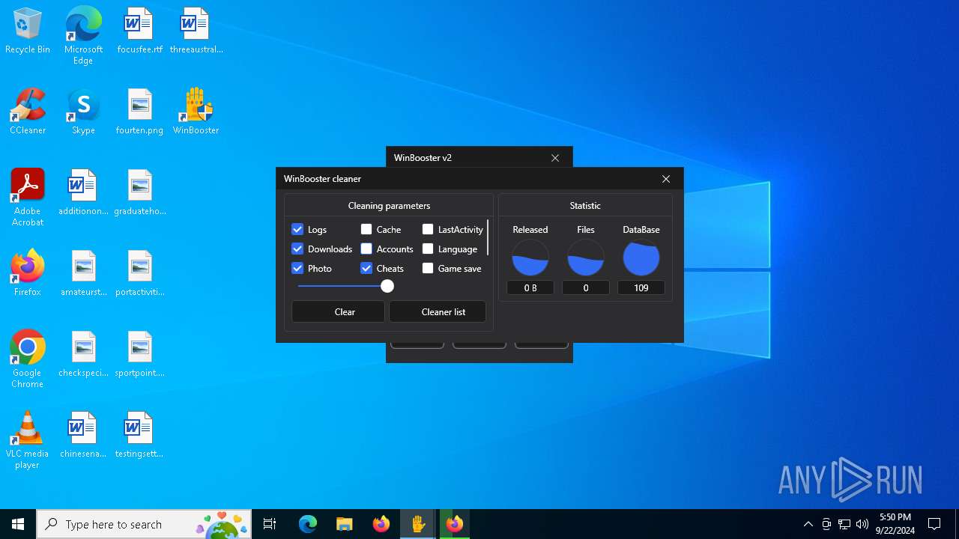
Task: Select the portactiviti image file icon
Action: [139, 273]
